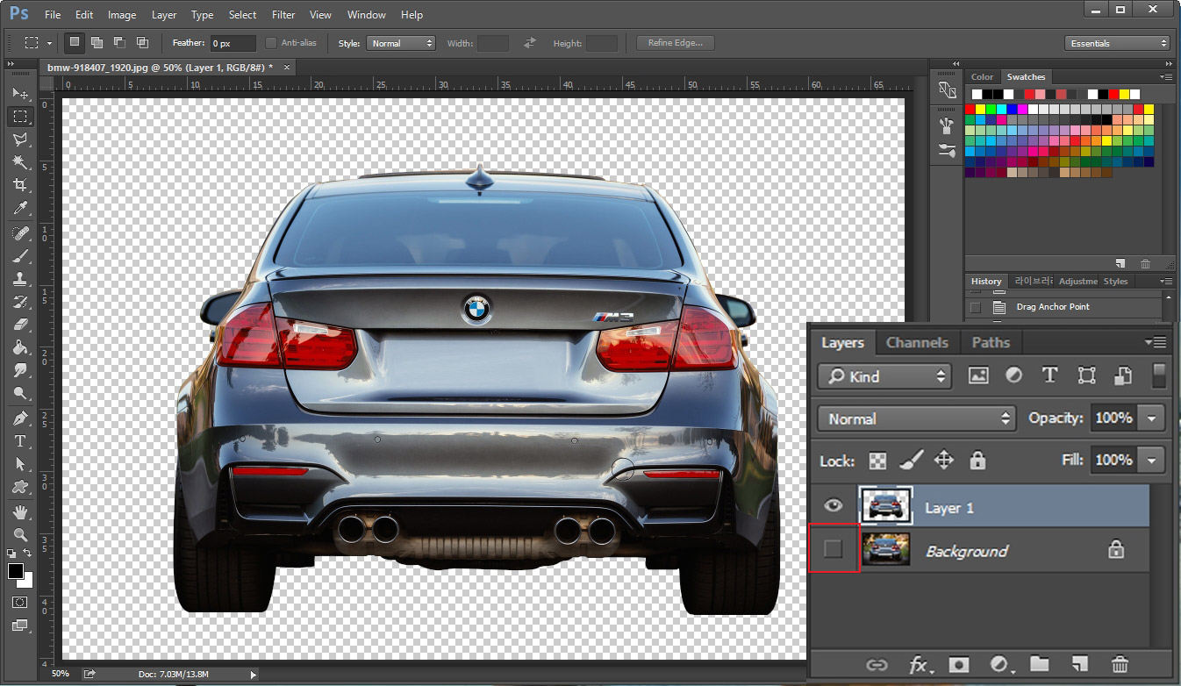1181x686 pixels.
Task: Add a layer mask
Action: pos(958,665)
